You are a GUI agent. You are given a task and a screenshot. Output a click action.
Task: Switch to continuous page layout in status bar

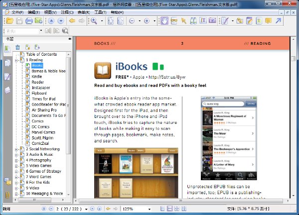tap(169, 209)
